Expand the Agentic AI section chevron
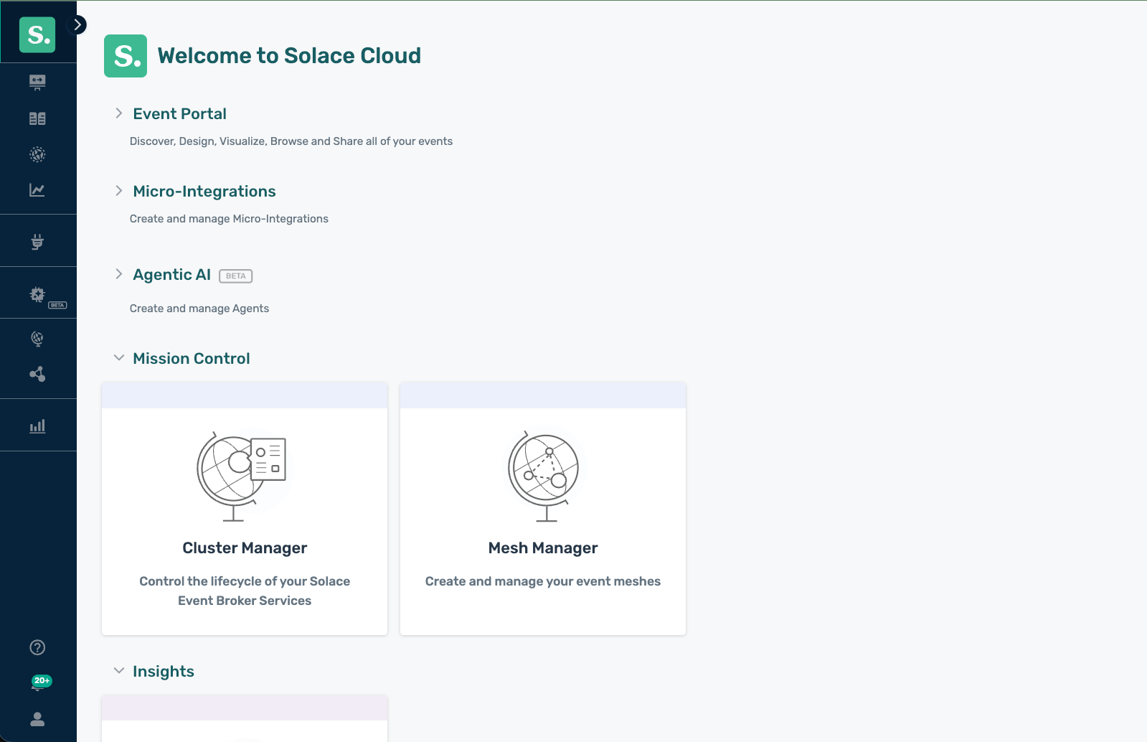Screen dimensions: 1147x742 [119, 274]
